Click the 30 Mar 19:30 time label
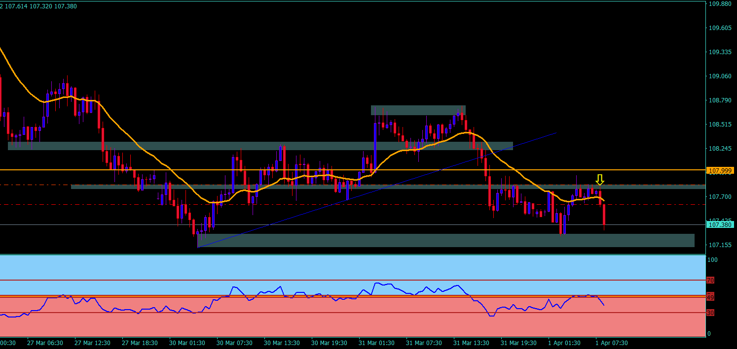Screen dimensions: 737x349 (329, 343)
